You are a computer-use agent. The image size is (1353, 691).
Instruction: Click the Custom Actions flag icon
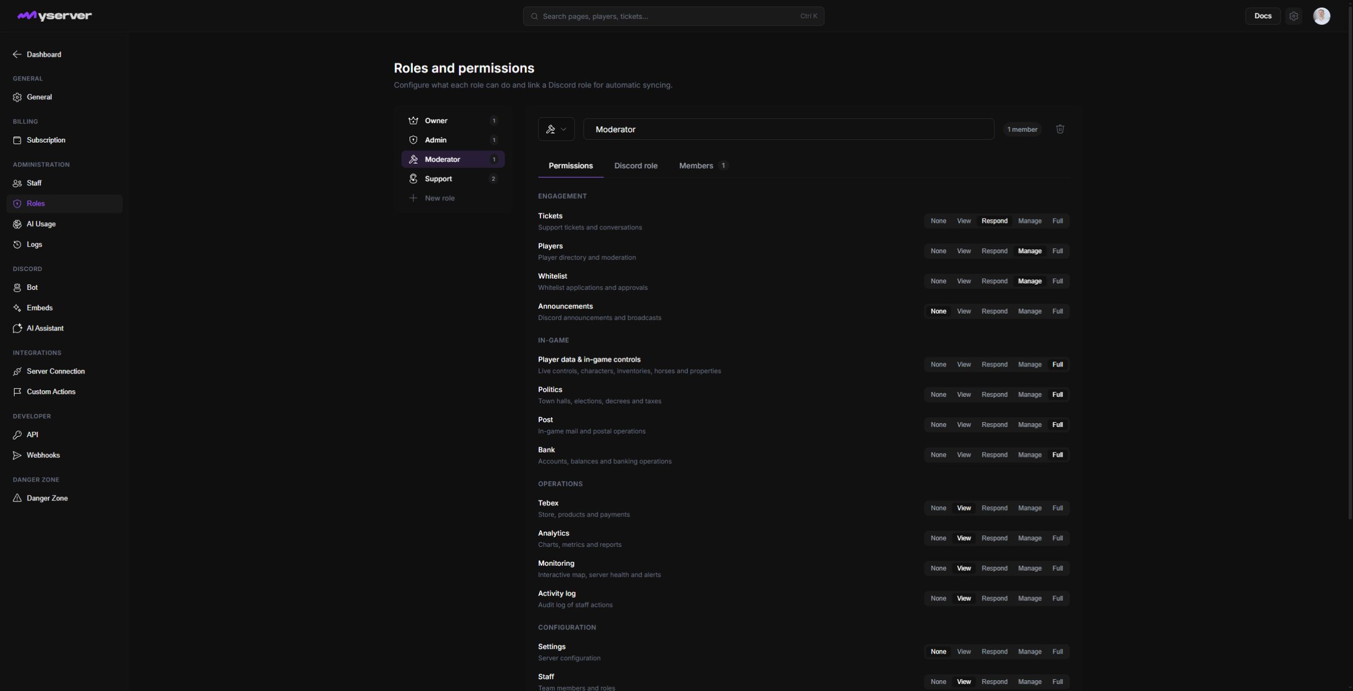[17, 392]
